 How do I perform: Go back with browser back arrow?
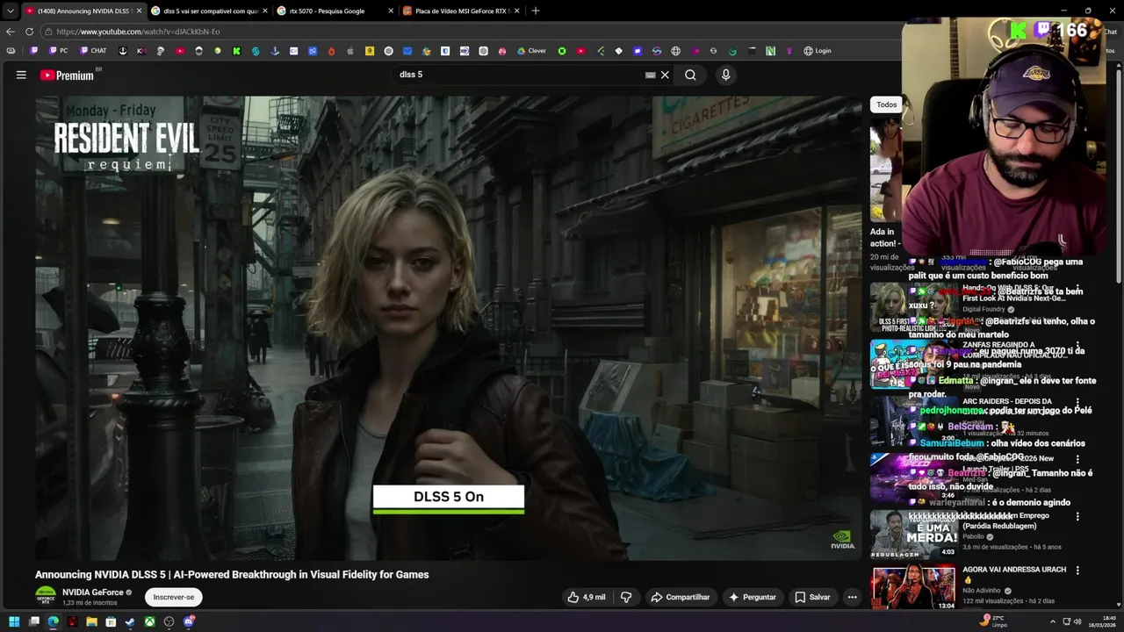[11, 32]
